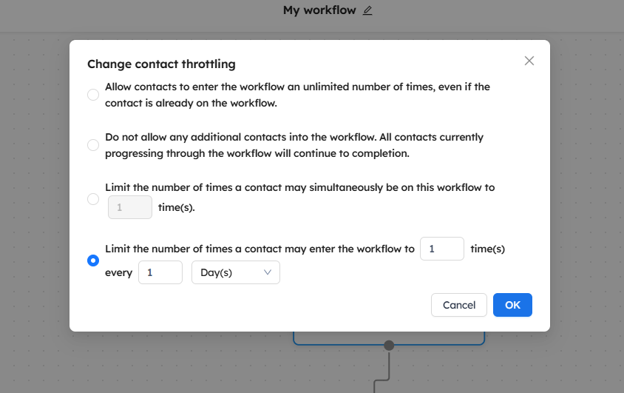Select the simultaneous workflow limit radio button
The height and width of the screenshot is (393, 624).
tap(93, 198)
